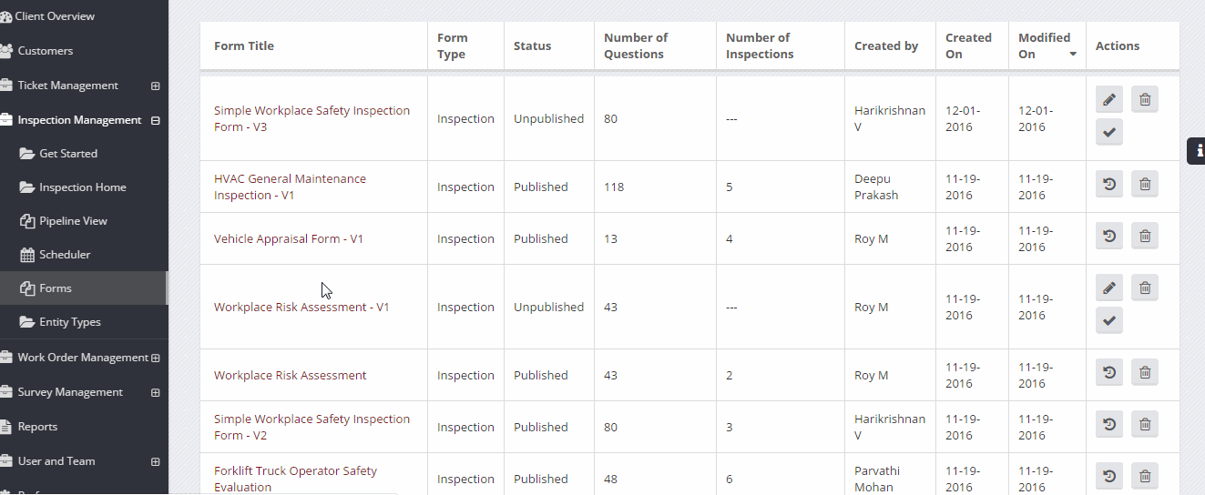Viewport: 1205px width, 495px height.
Task: Collapse the Inspection Management section
Action: click(x=155, y=120)
